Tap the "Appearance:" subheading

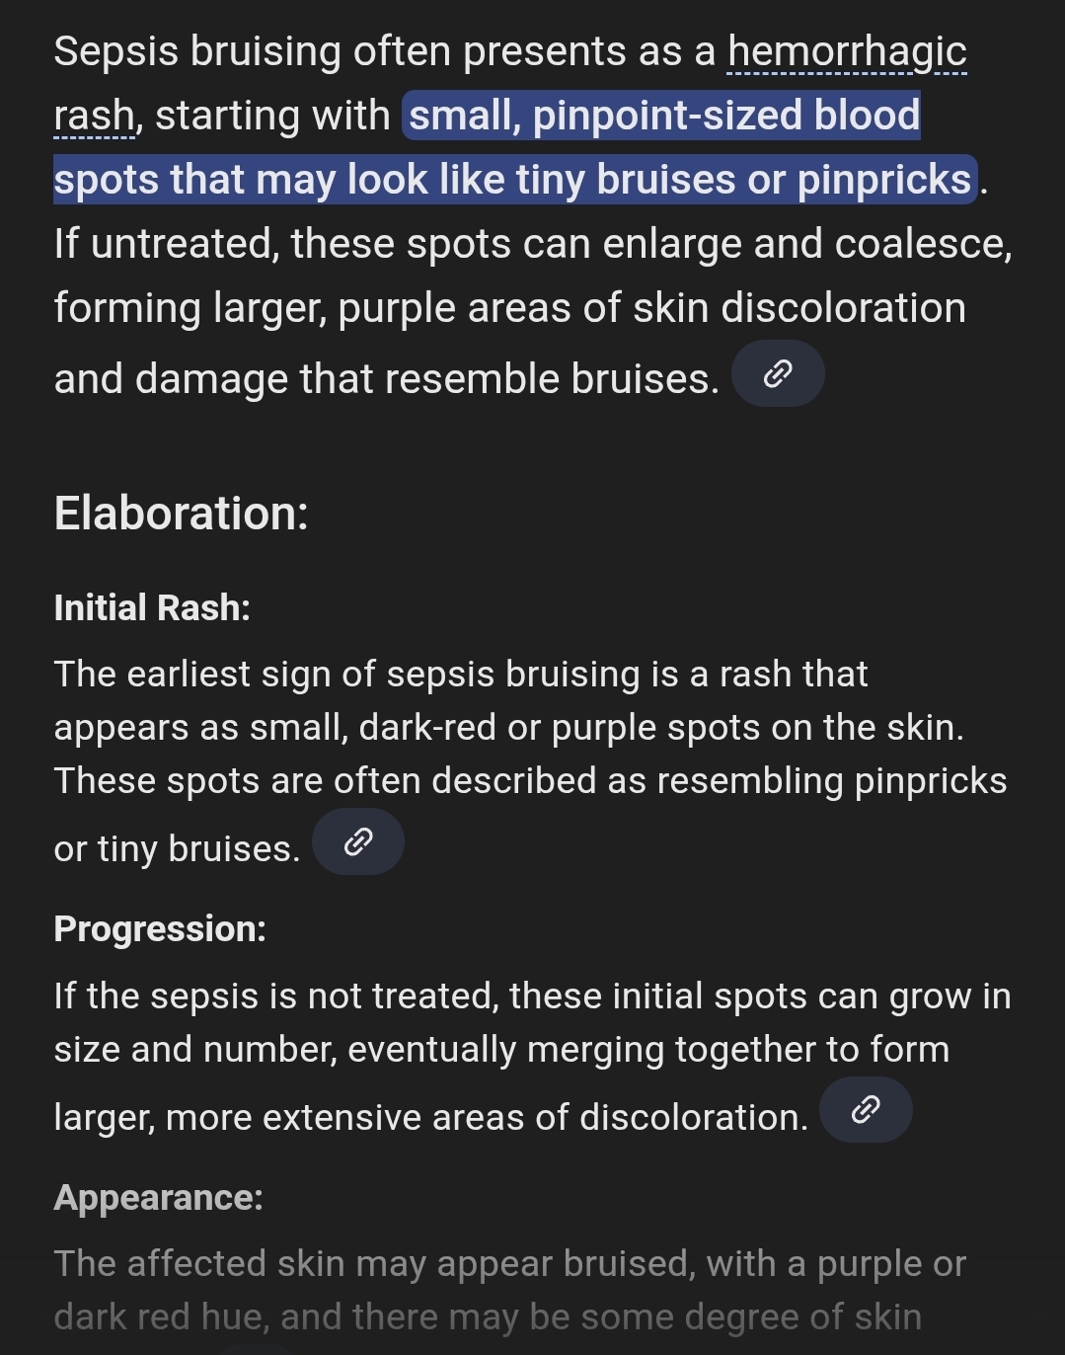[158, 1198]
